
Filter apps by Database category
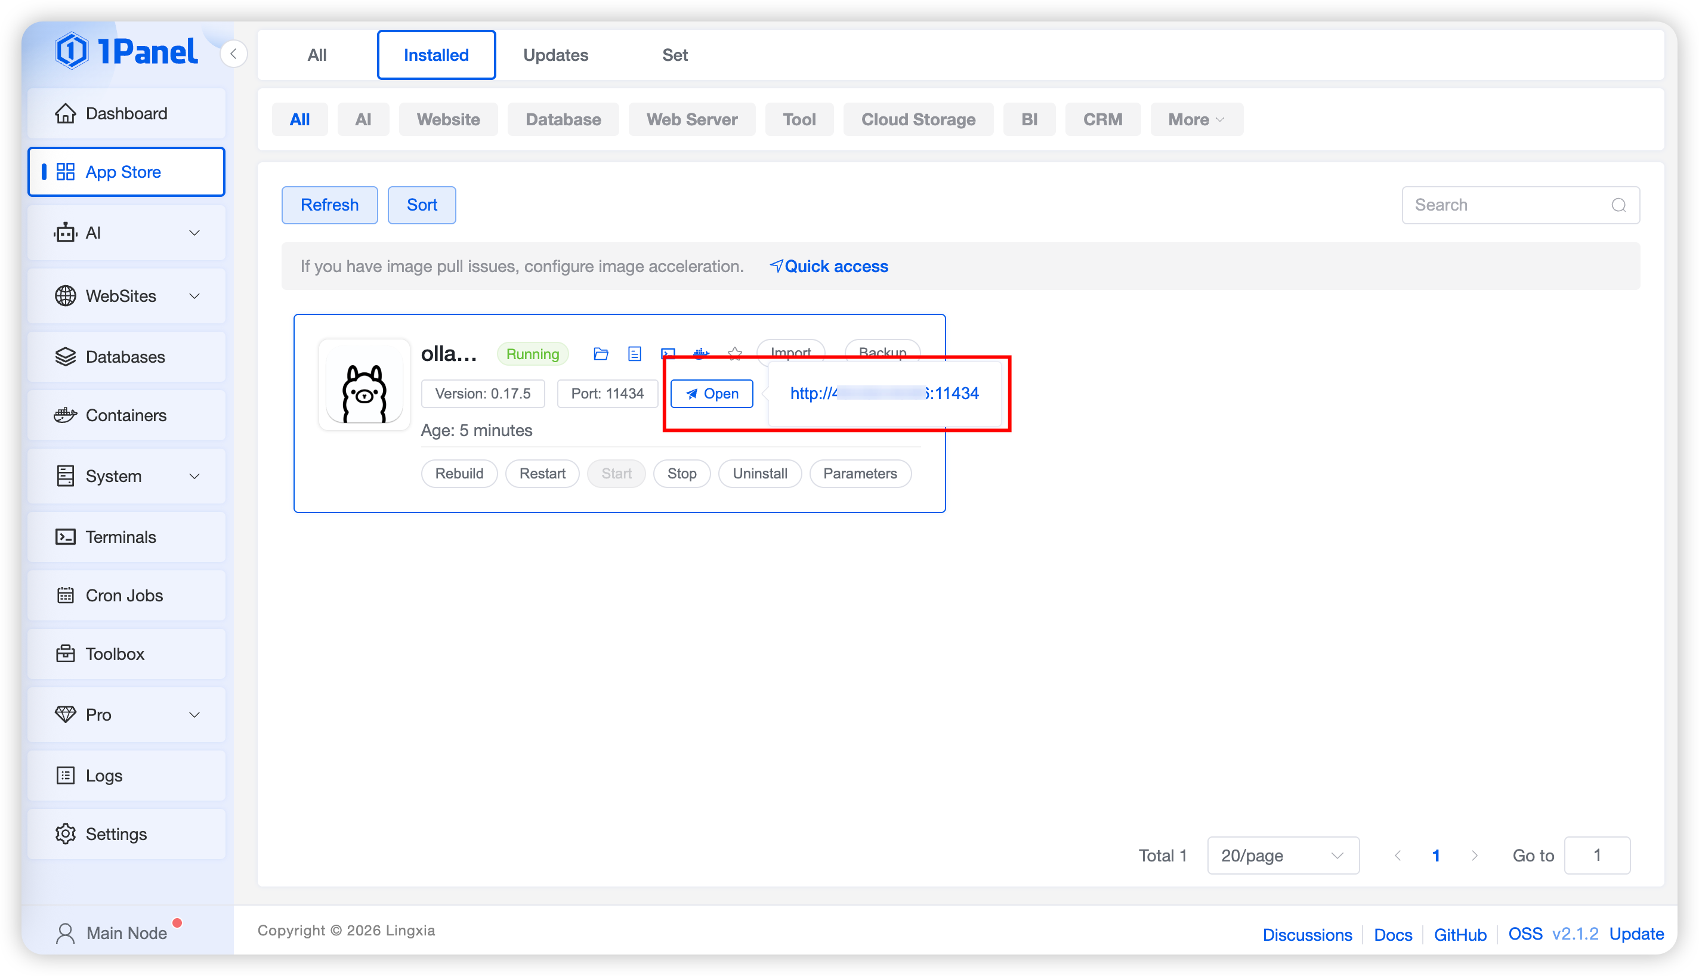click(x=563, y=119)
